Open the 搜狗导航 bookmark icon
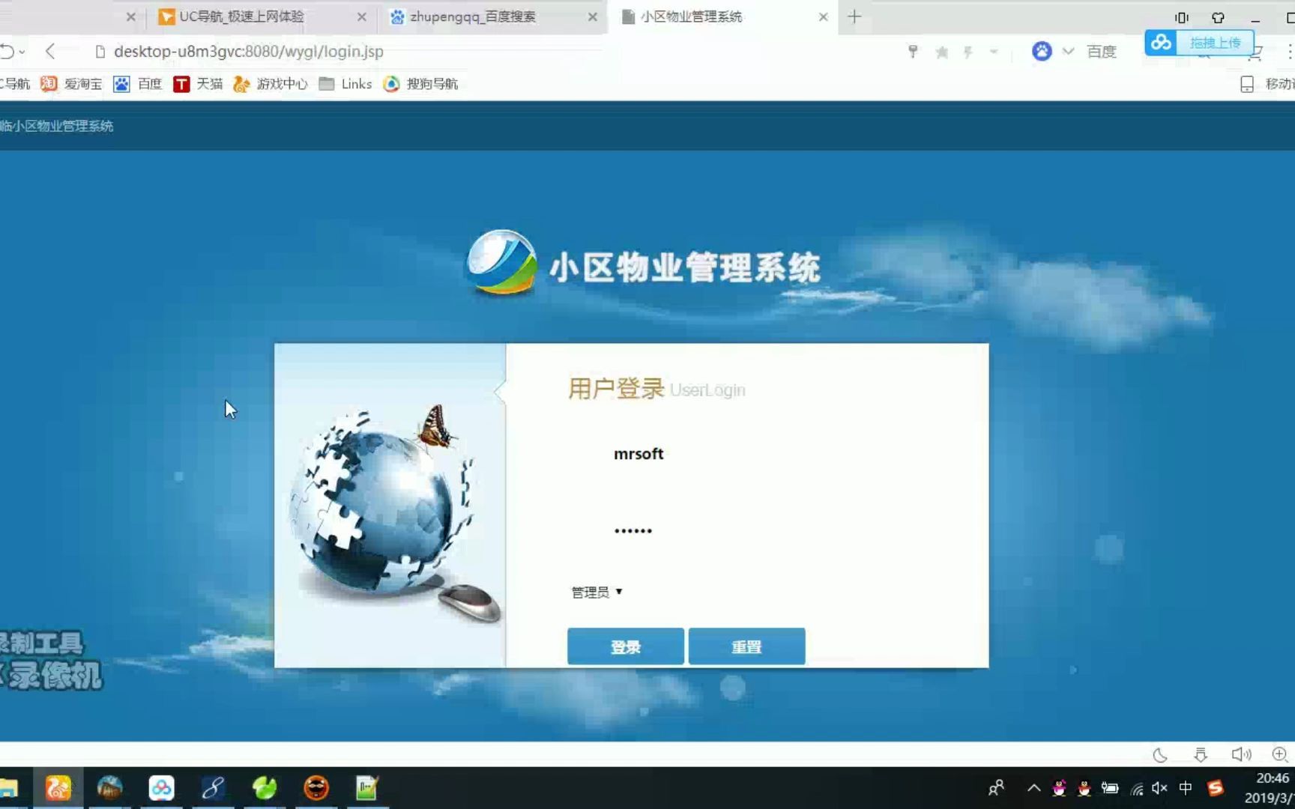The image size is (1295, 809). coord(391,84)
